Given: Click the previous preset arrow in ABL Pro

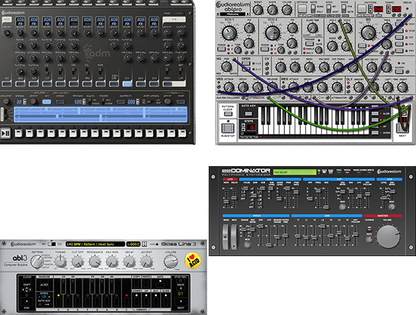Looking at the screenshot, I should pyautogui.click(x=218, y=14).
